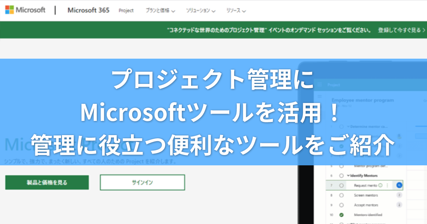
Task: Open the Project nav item
Action: coord(126,11)
